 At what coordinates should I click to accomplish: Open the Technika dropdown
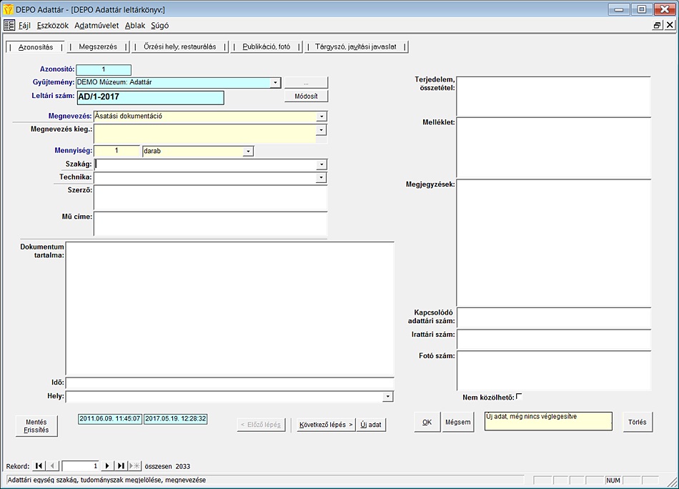[322, 177]
